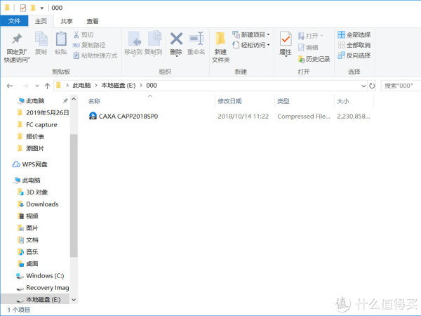Choose Copy path (复制路径)
Screen dimensions: 421x316
[x=89, y=45]
